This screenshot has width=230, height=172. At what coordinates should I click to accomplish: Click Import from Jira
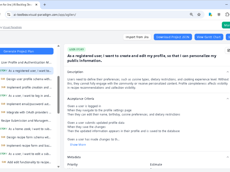click(137, 37)
